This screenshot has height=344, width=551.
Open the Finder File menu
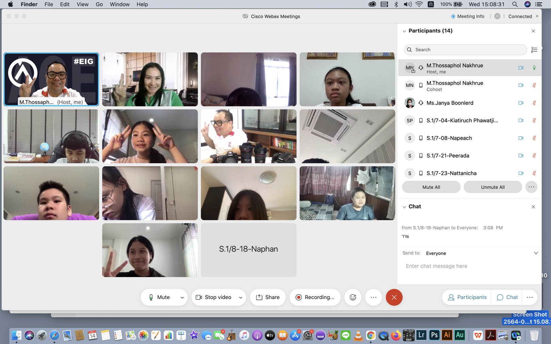pyautogui.click(x=49, y=4)
